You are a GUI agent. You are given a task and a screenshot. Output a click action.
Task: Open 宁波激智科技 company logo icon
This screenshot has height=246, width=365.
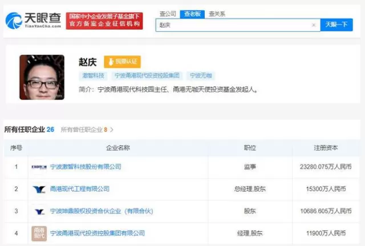coord(39,167)
